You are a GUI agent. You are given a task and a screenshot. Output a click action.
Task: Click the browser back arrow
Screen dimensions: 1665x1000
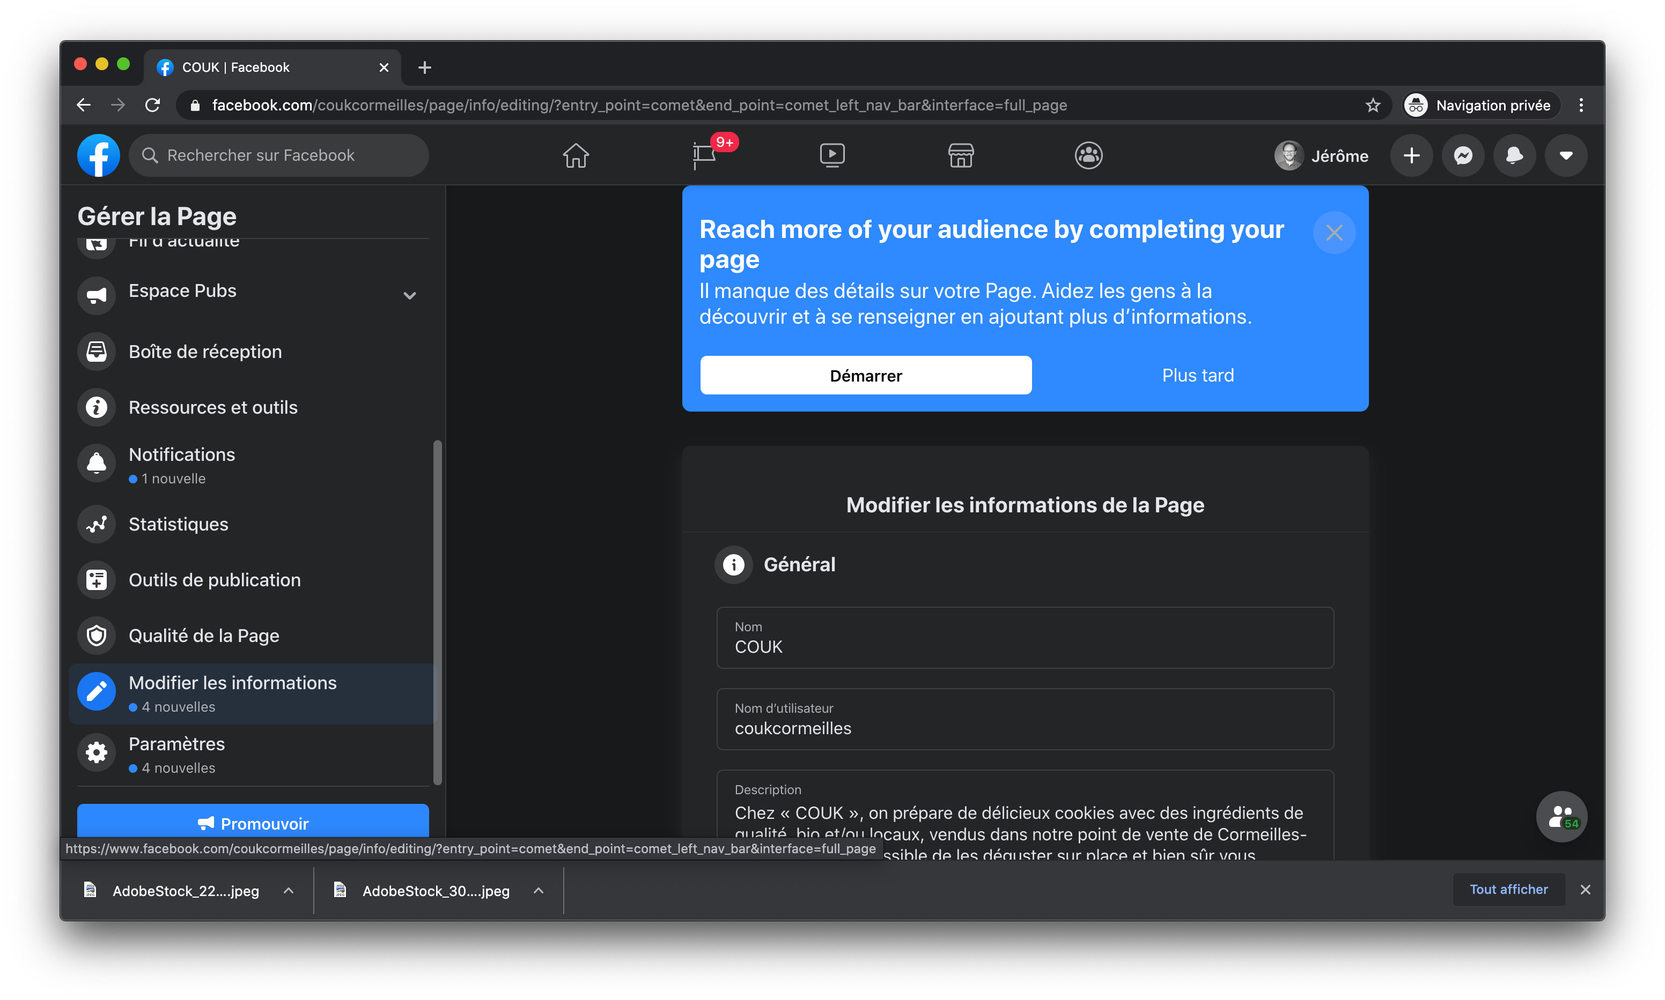coord(84,105)
